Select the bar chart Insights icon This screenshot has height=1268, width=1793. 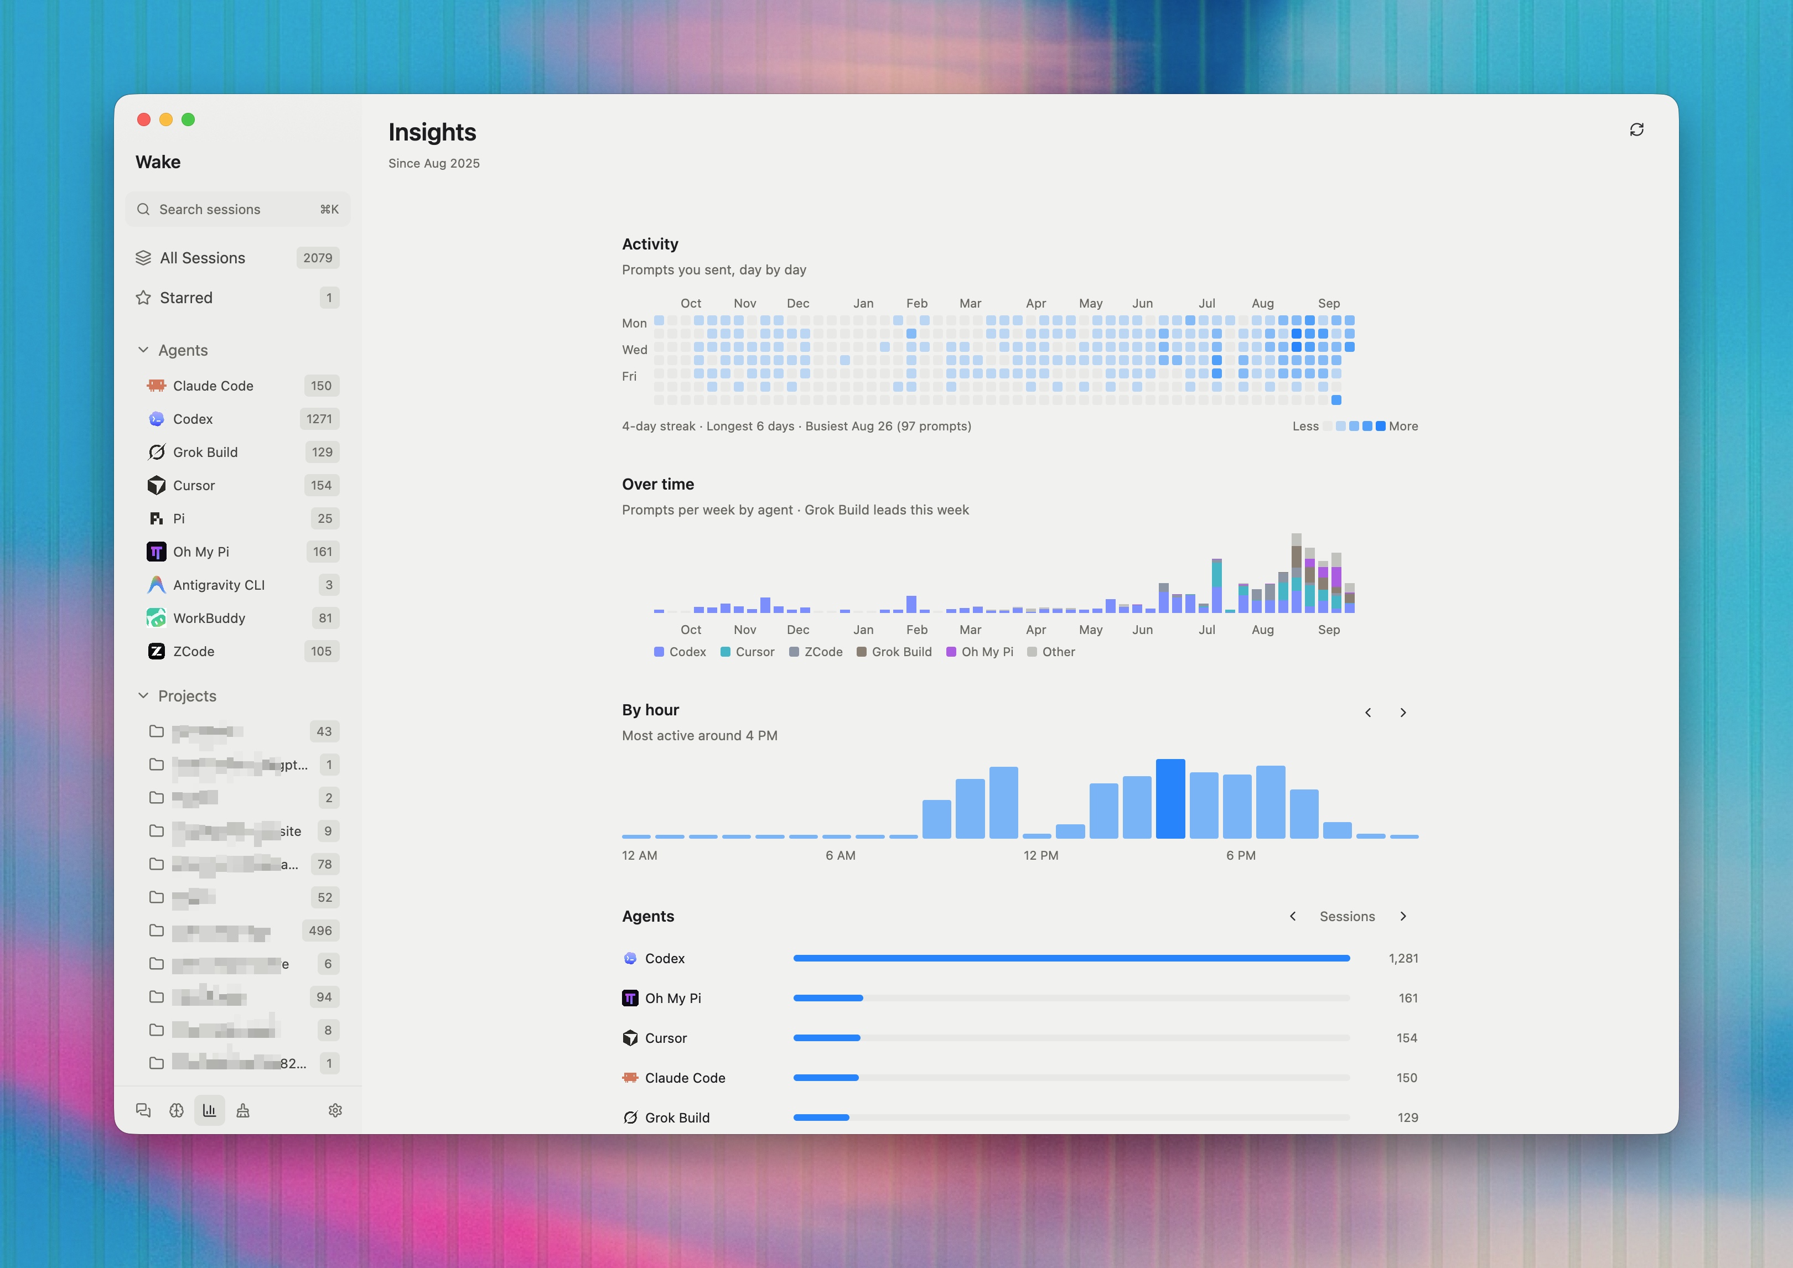pos(209,1110)
